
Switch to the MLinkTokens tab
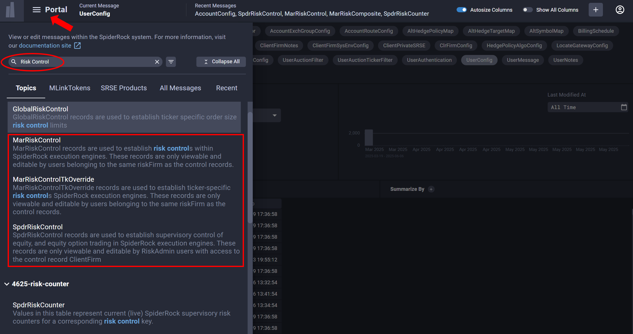pyautogui.click(x=70, y=88)
